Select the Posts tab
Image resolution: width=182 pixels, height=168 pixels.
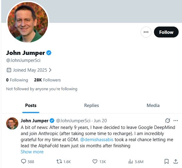(x=31, y=105)
